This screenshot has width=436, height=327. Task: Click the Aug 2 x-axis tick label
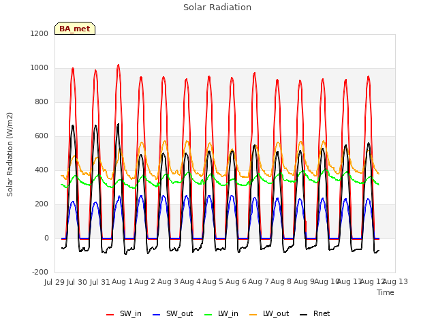(x=145, y=282)
